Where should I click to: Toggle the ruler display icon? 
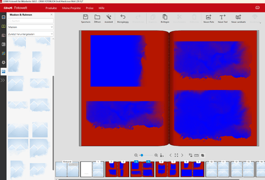[196, 155]
